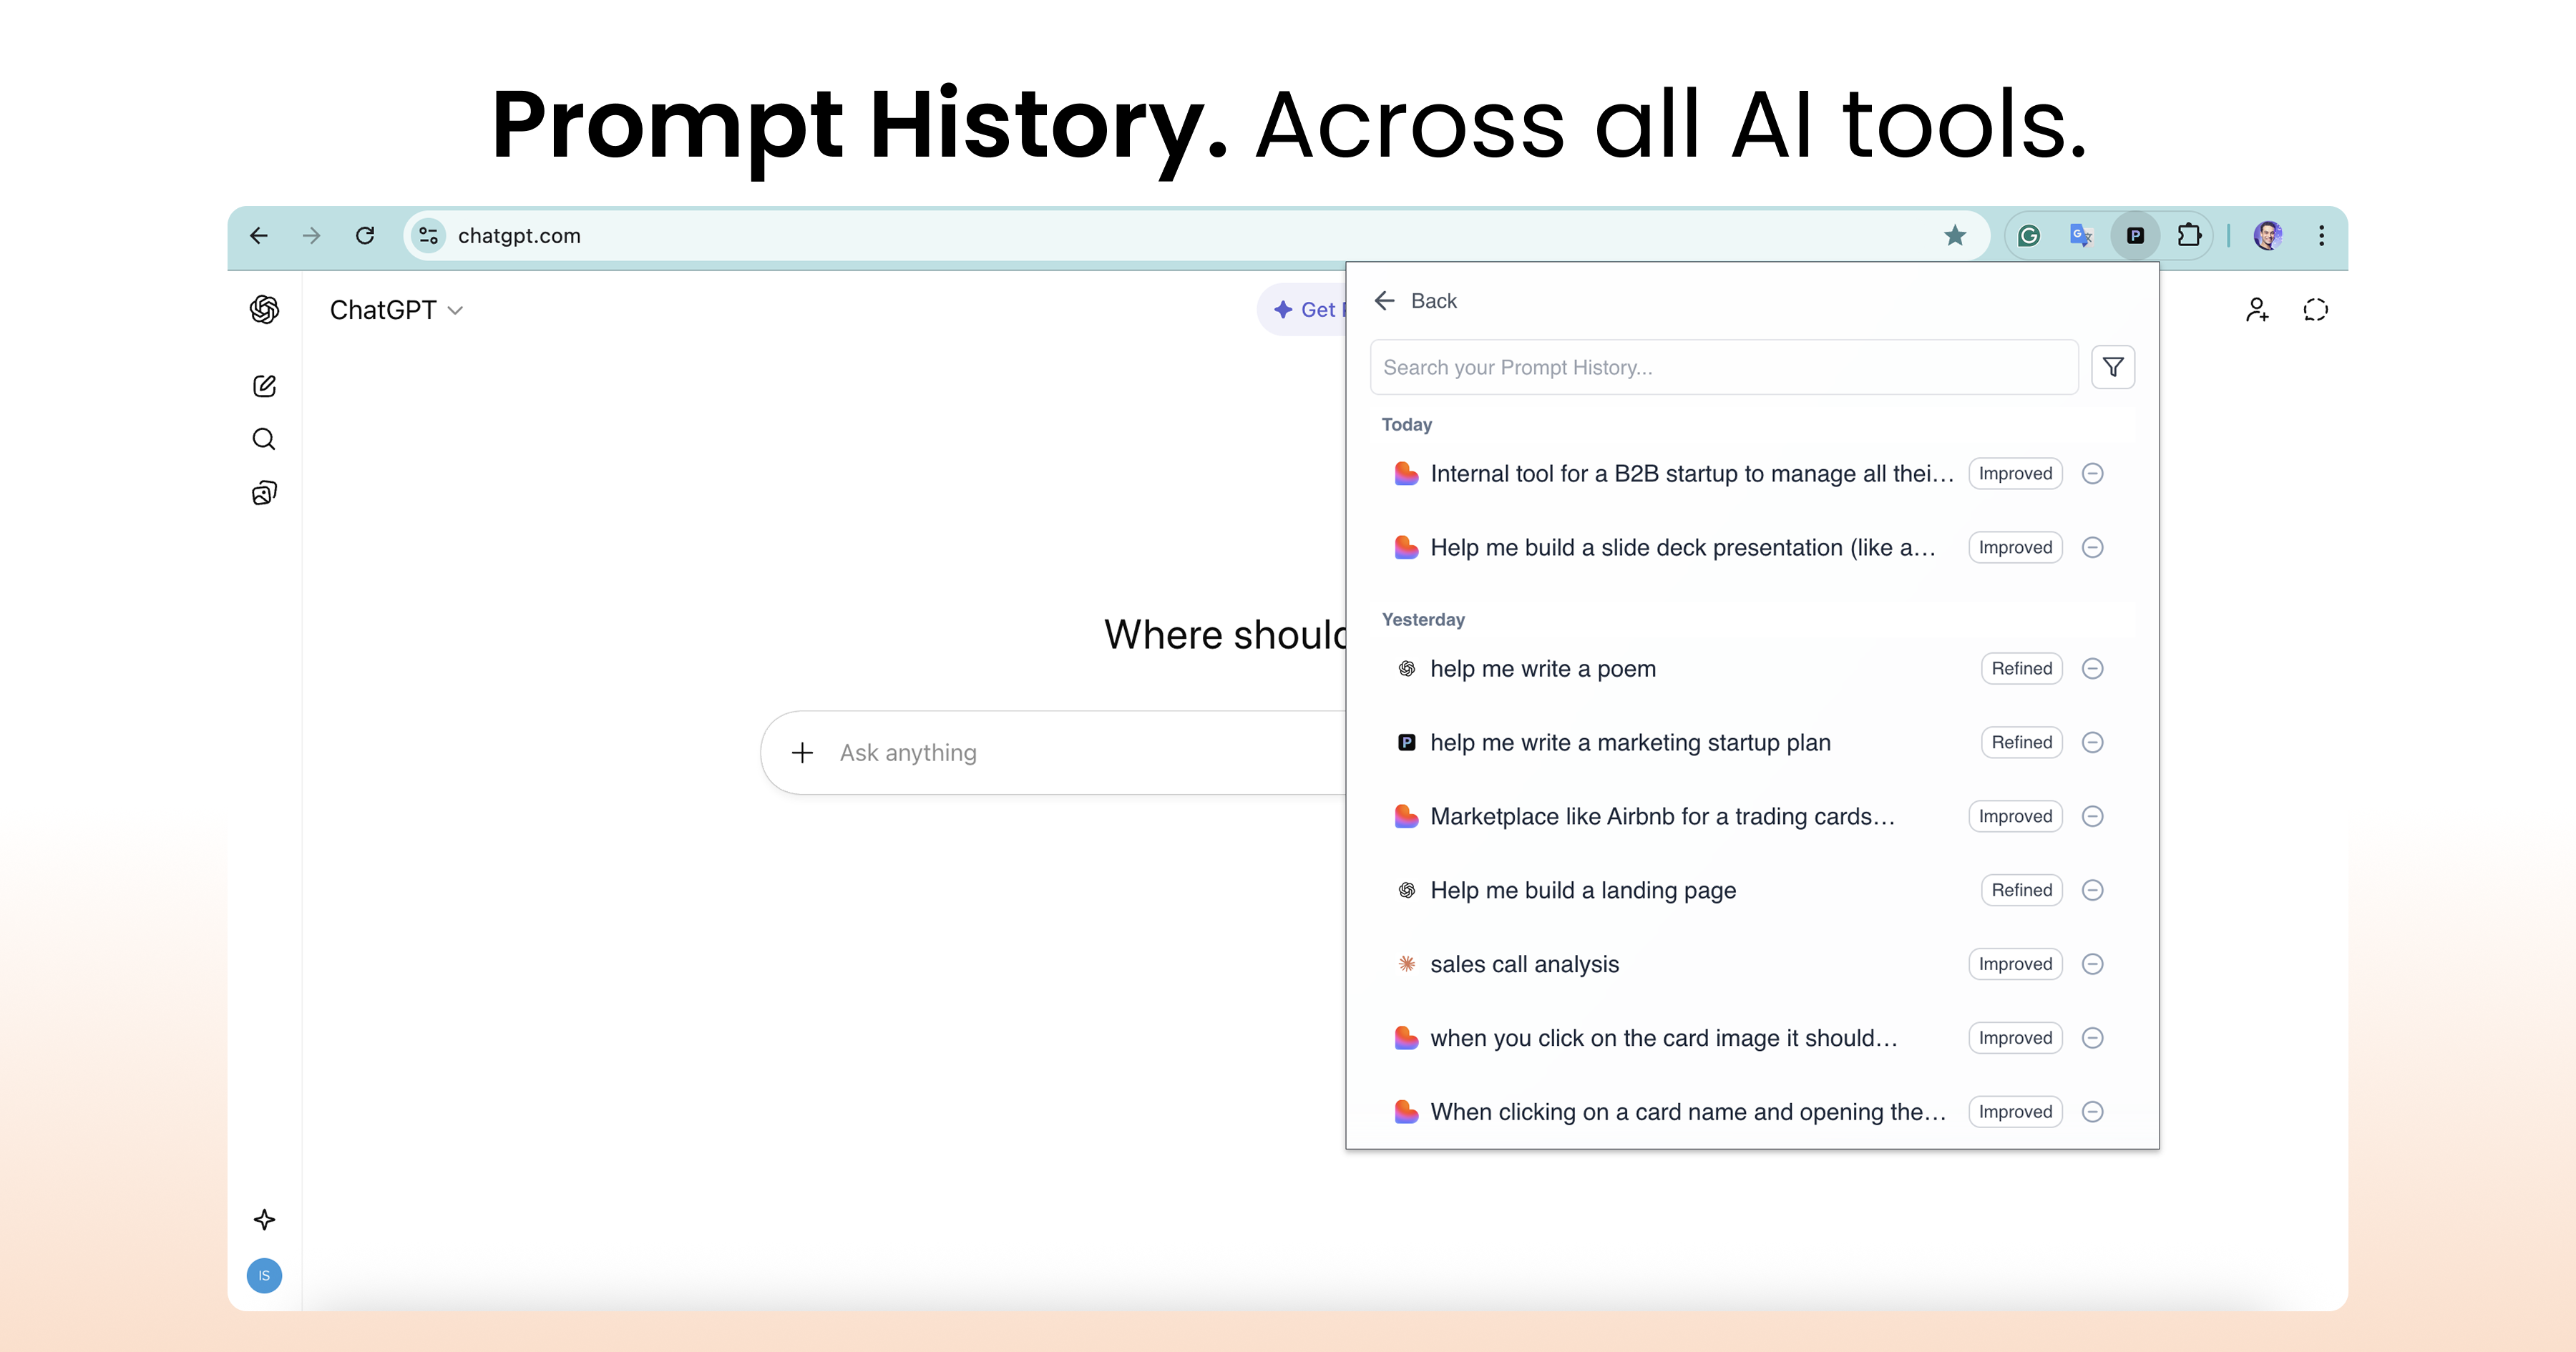This screenshot has width=2576, height=1352.
Task: Open the Extensions puzzle-piece icon
Action: pyautogui.click(x=2190, y=235)
